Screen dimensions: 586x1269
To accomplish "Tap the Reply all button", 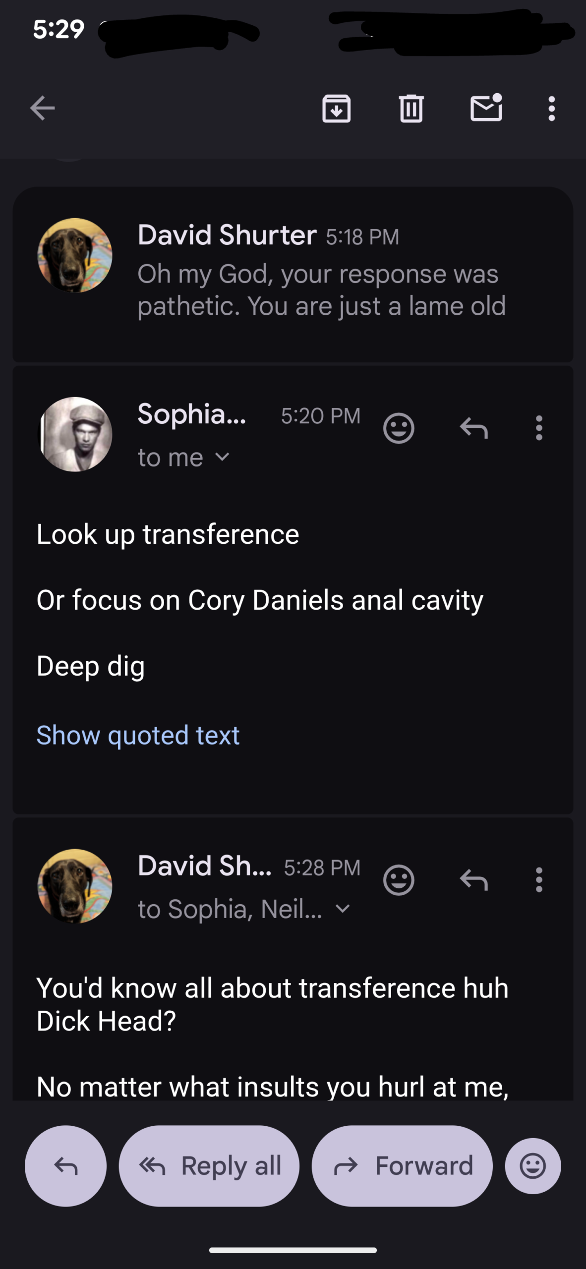I will 209,1166.
